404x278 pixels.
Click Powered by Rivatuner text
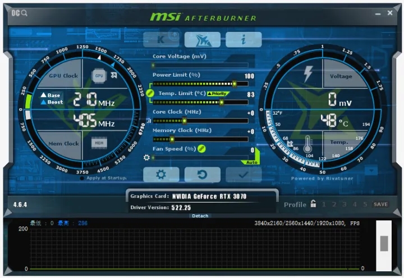(x=322, y=178)
